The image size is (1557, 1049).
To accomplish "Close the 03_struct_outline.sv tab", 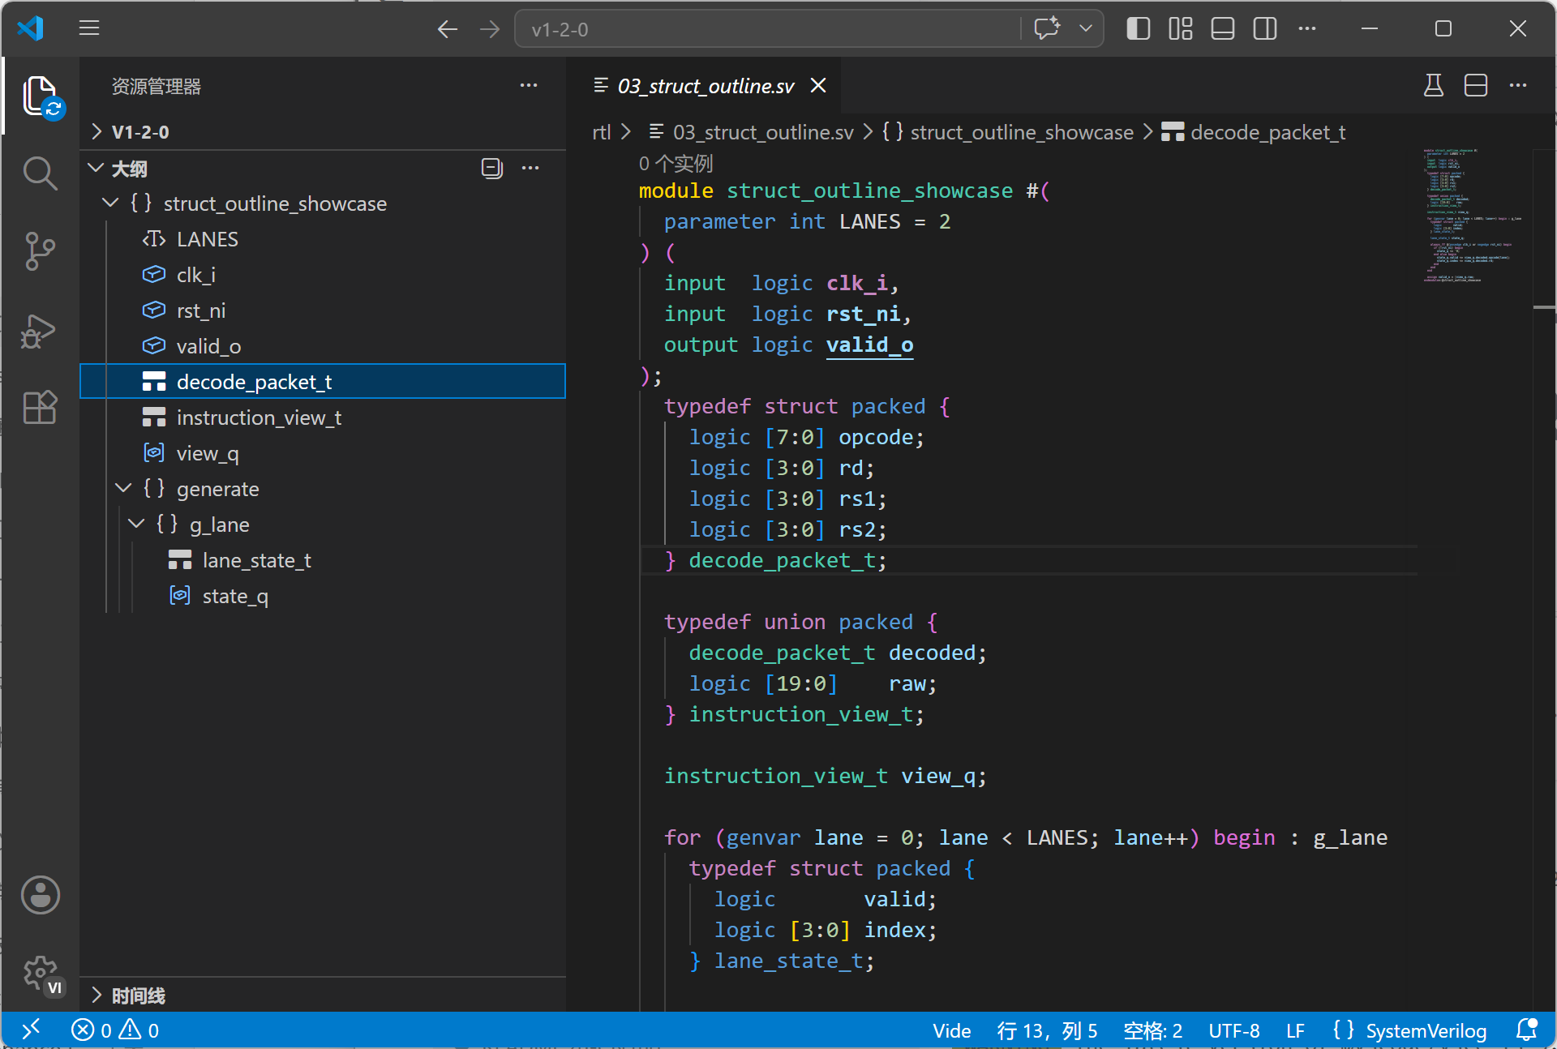I will [819, 85].
